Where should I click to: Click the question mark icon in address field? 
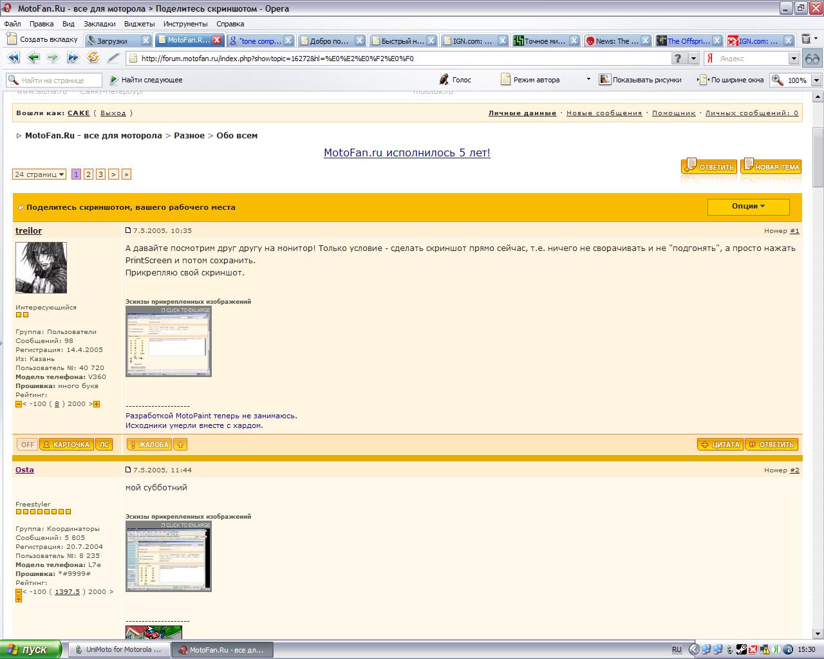(678, 59)
